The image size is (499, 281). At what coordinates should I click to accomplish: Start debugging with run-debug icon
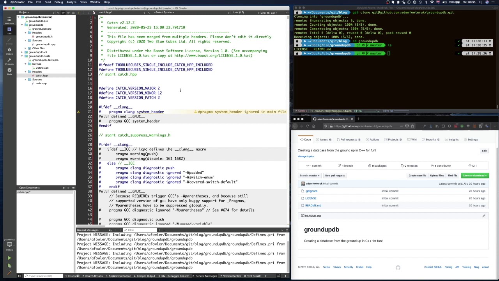(9, 265)
